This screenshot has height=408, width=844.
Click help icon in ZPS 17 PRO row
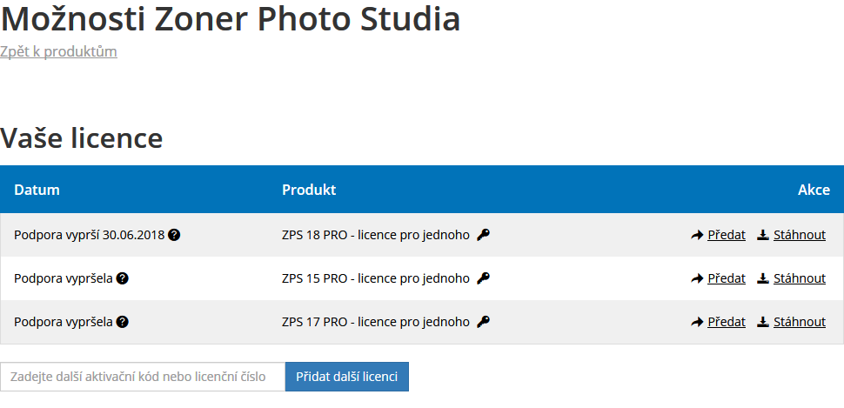123,322
